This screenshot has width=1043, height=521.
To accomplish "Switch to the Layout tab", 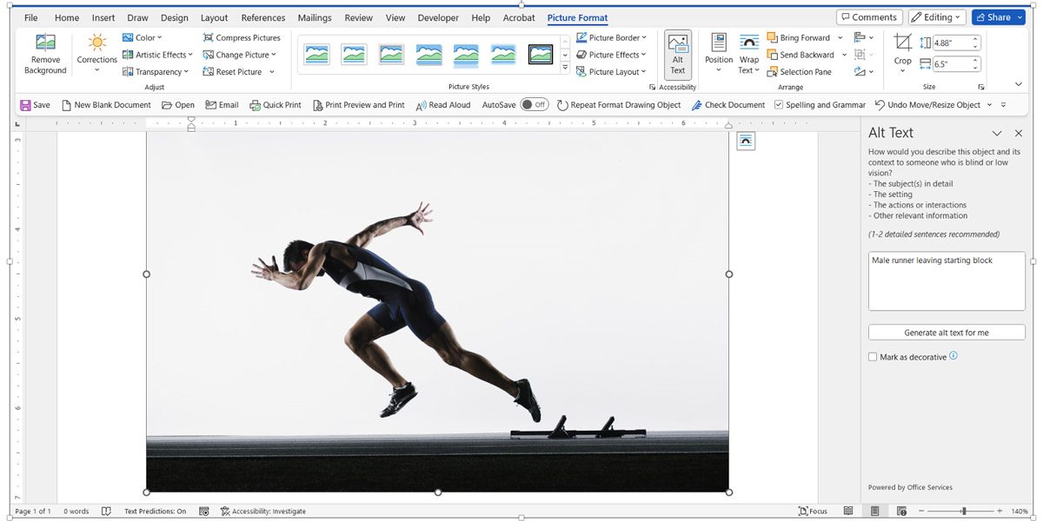I will 214,17.
